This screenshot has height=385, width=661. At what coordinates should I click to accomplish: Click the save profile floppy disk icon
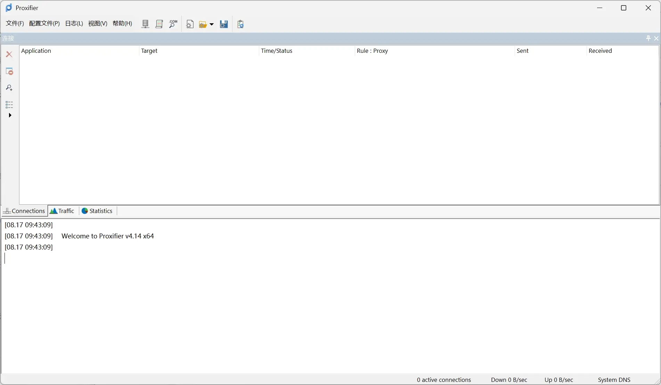pyautogui.click(x=224, y=24)
